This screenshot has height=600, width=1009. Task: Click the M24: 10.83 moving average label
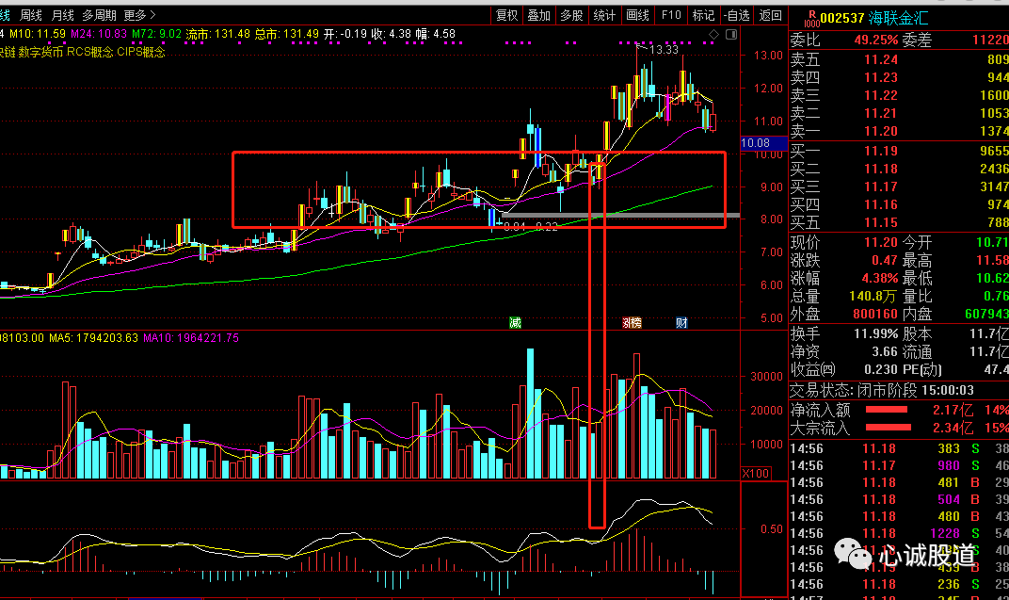point(99,34)
